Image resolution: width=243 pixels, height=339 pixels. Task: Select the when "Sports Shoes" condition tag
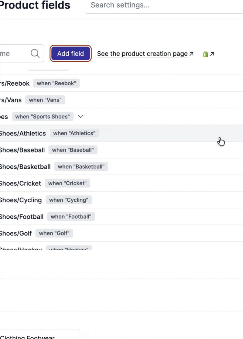tap(43, 117)
